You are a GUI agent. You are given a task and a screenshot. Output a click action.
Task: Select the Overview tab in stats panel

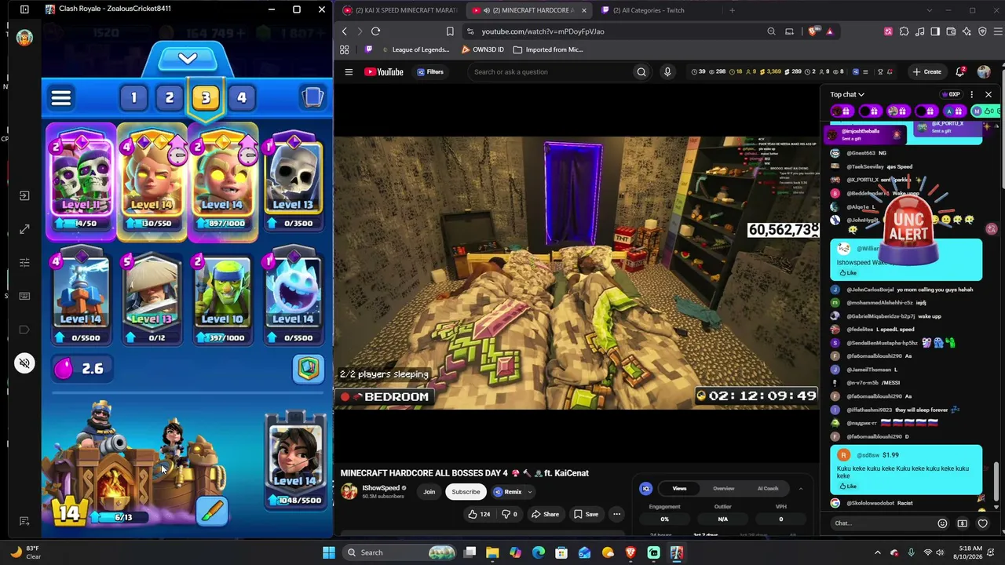coord(723,489)
